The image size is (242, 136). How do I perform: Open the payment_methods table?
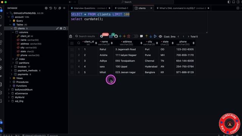tap(28, 71)
